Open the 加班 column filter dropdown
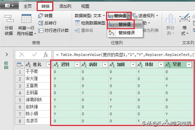Screen dimensions: 195x130 [x=133, y=65]
